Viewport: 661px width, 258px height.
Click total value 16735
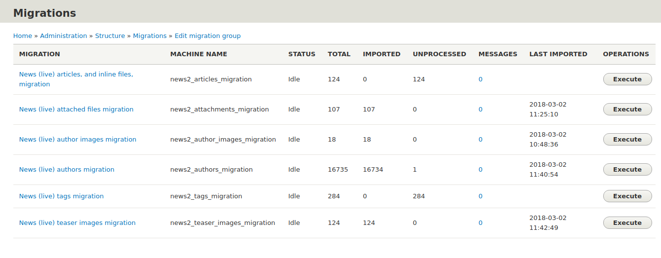pyautogui.click(x=338, y=170)
